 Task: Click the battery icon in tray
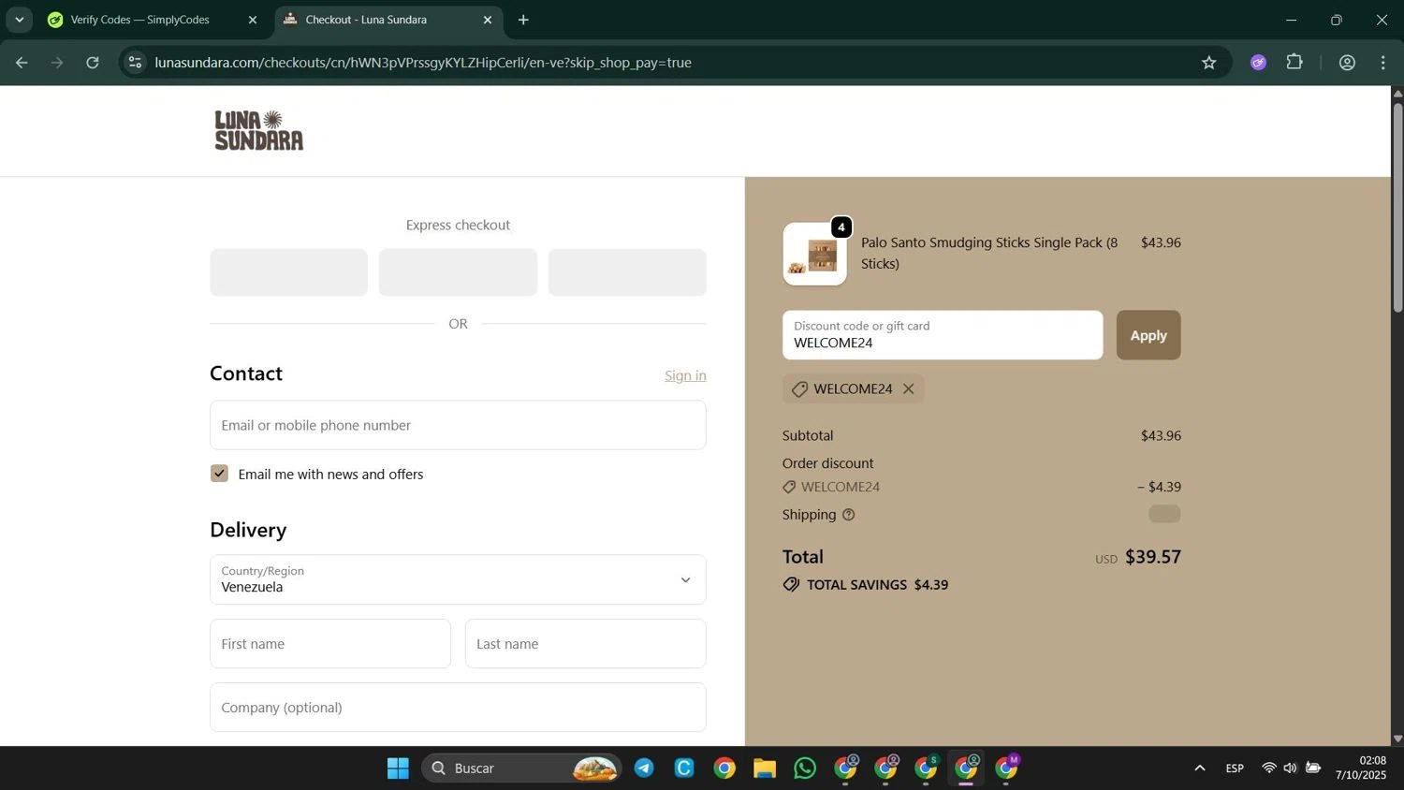coord(1313,768)
